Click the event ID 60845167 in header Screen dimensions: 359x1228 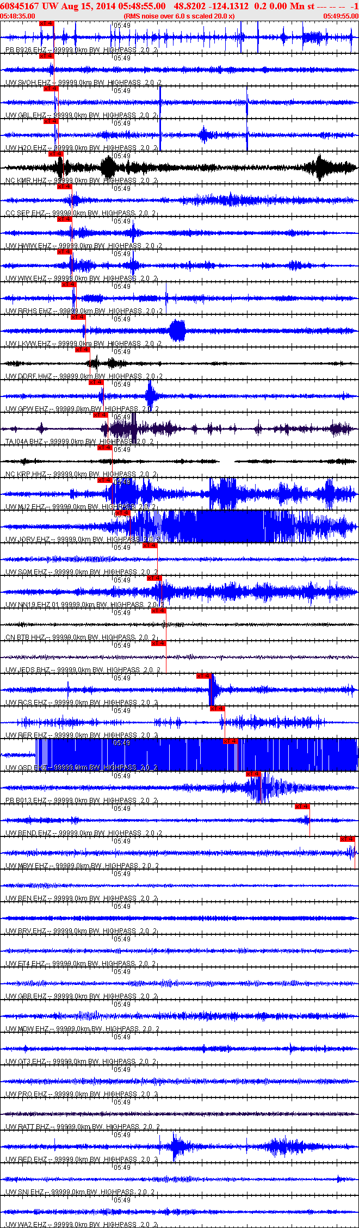pos(20,7)
